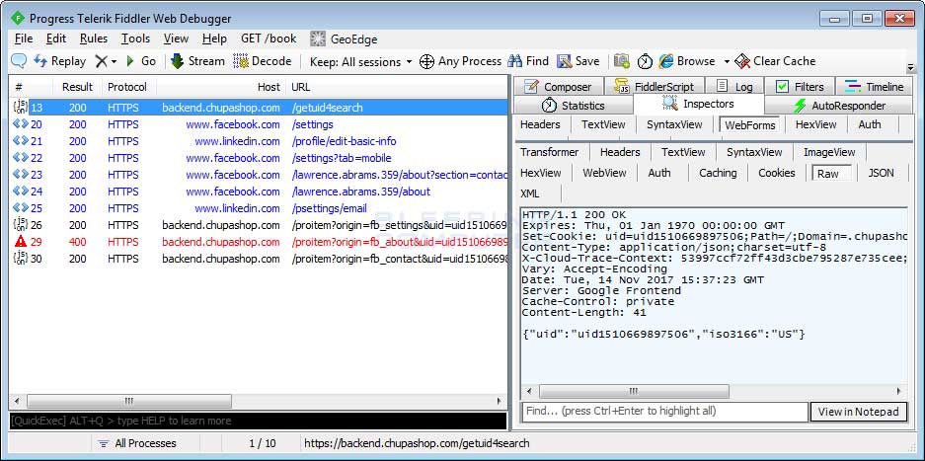The height and width of the screenshot is (461, 925).
Task: Replay the selected session
Action: coord(59,61)
